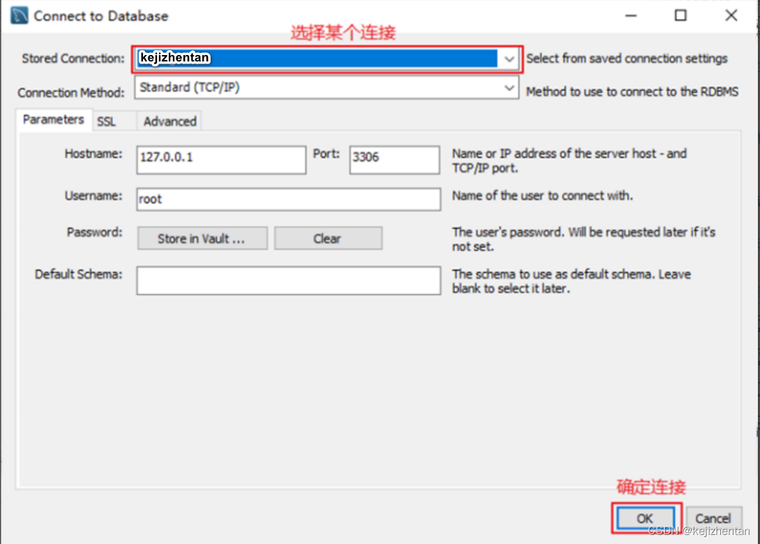
Task: Click the 'Stored Connection:' label
Action: pos(73,59)
